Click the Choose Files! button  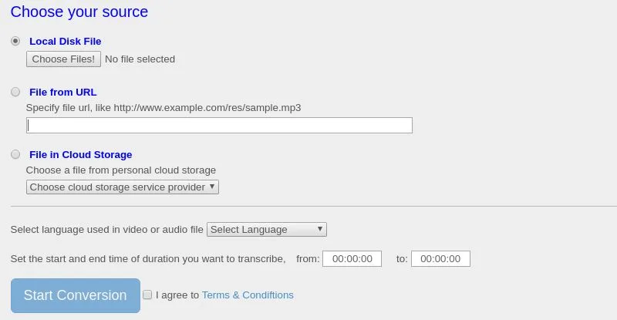coord(63,59)
